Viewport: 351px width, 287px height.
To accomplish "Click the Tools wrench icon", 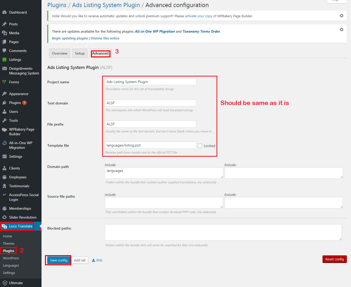I will tap(4, 120).
